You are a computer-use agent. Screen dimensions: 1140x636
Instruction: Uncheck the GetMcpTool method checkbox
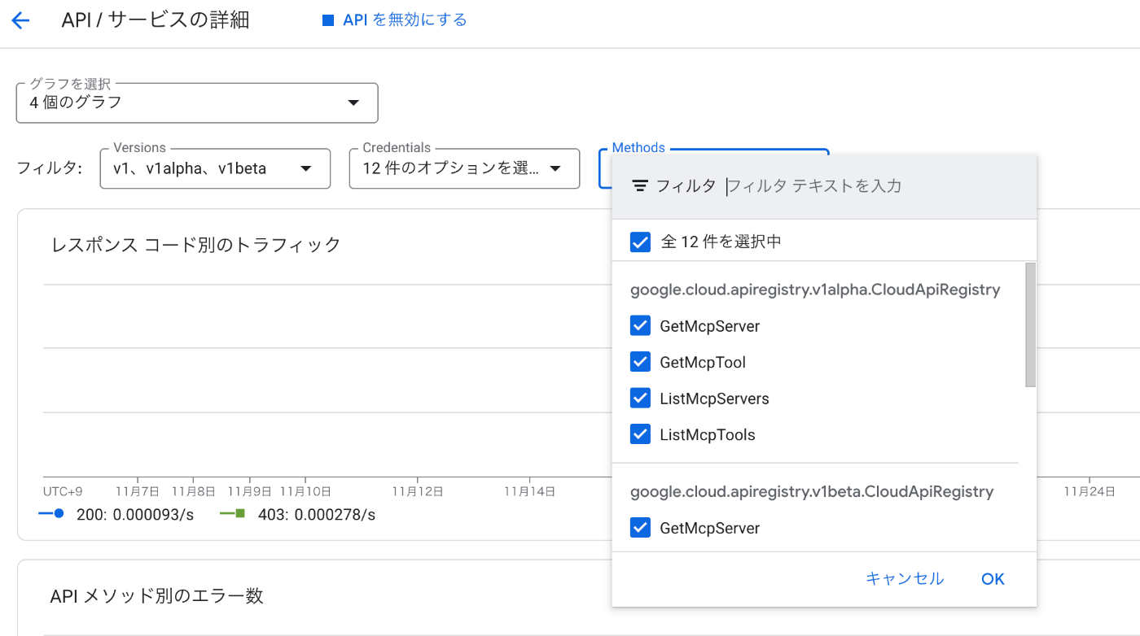640,362
